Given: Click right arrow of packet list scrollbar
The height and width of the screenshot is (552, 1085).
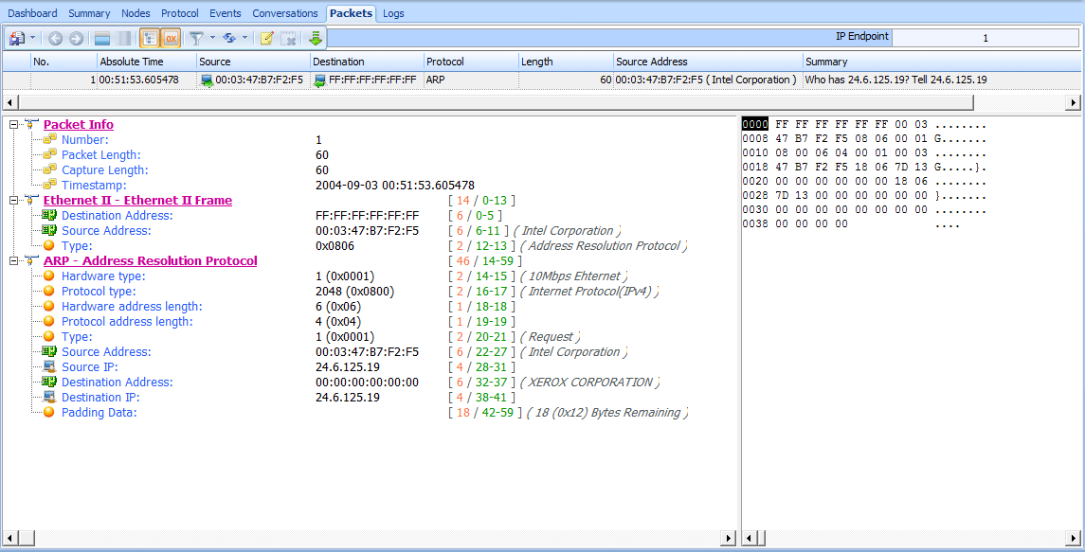Looking at the screenshot, I should [1074, 102].
